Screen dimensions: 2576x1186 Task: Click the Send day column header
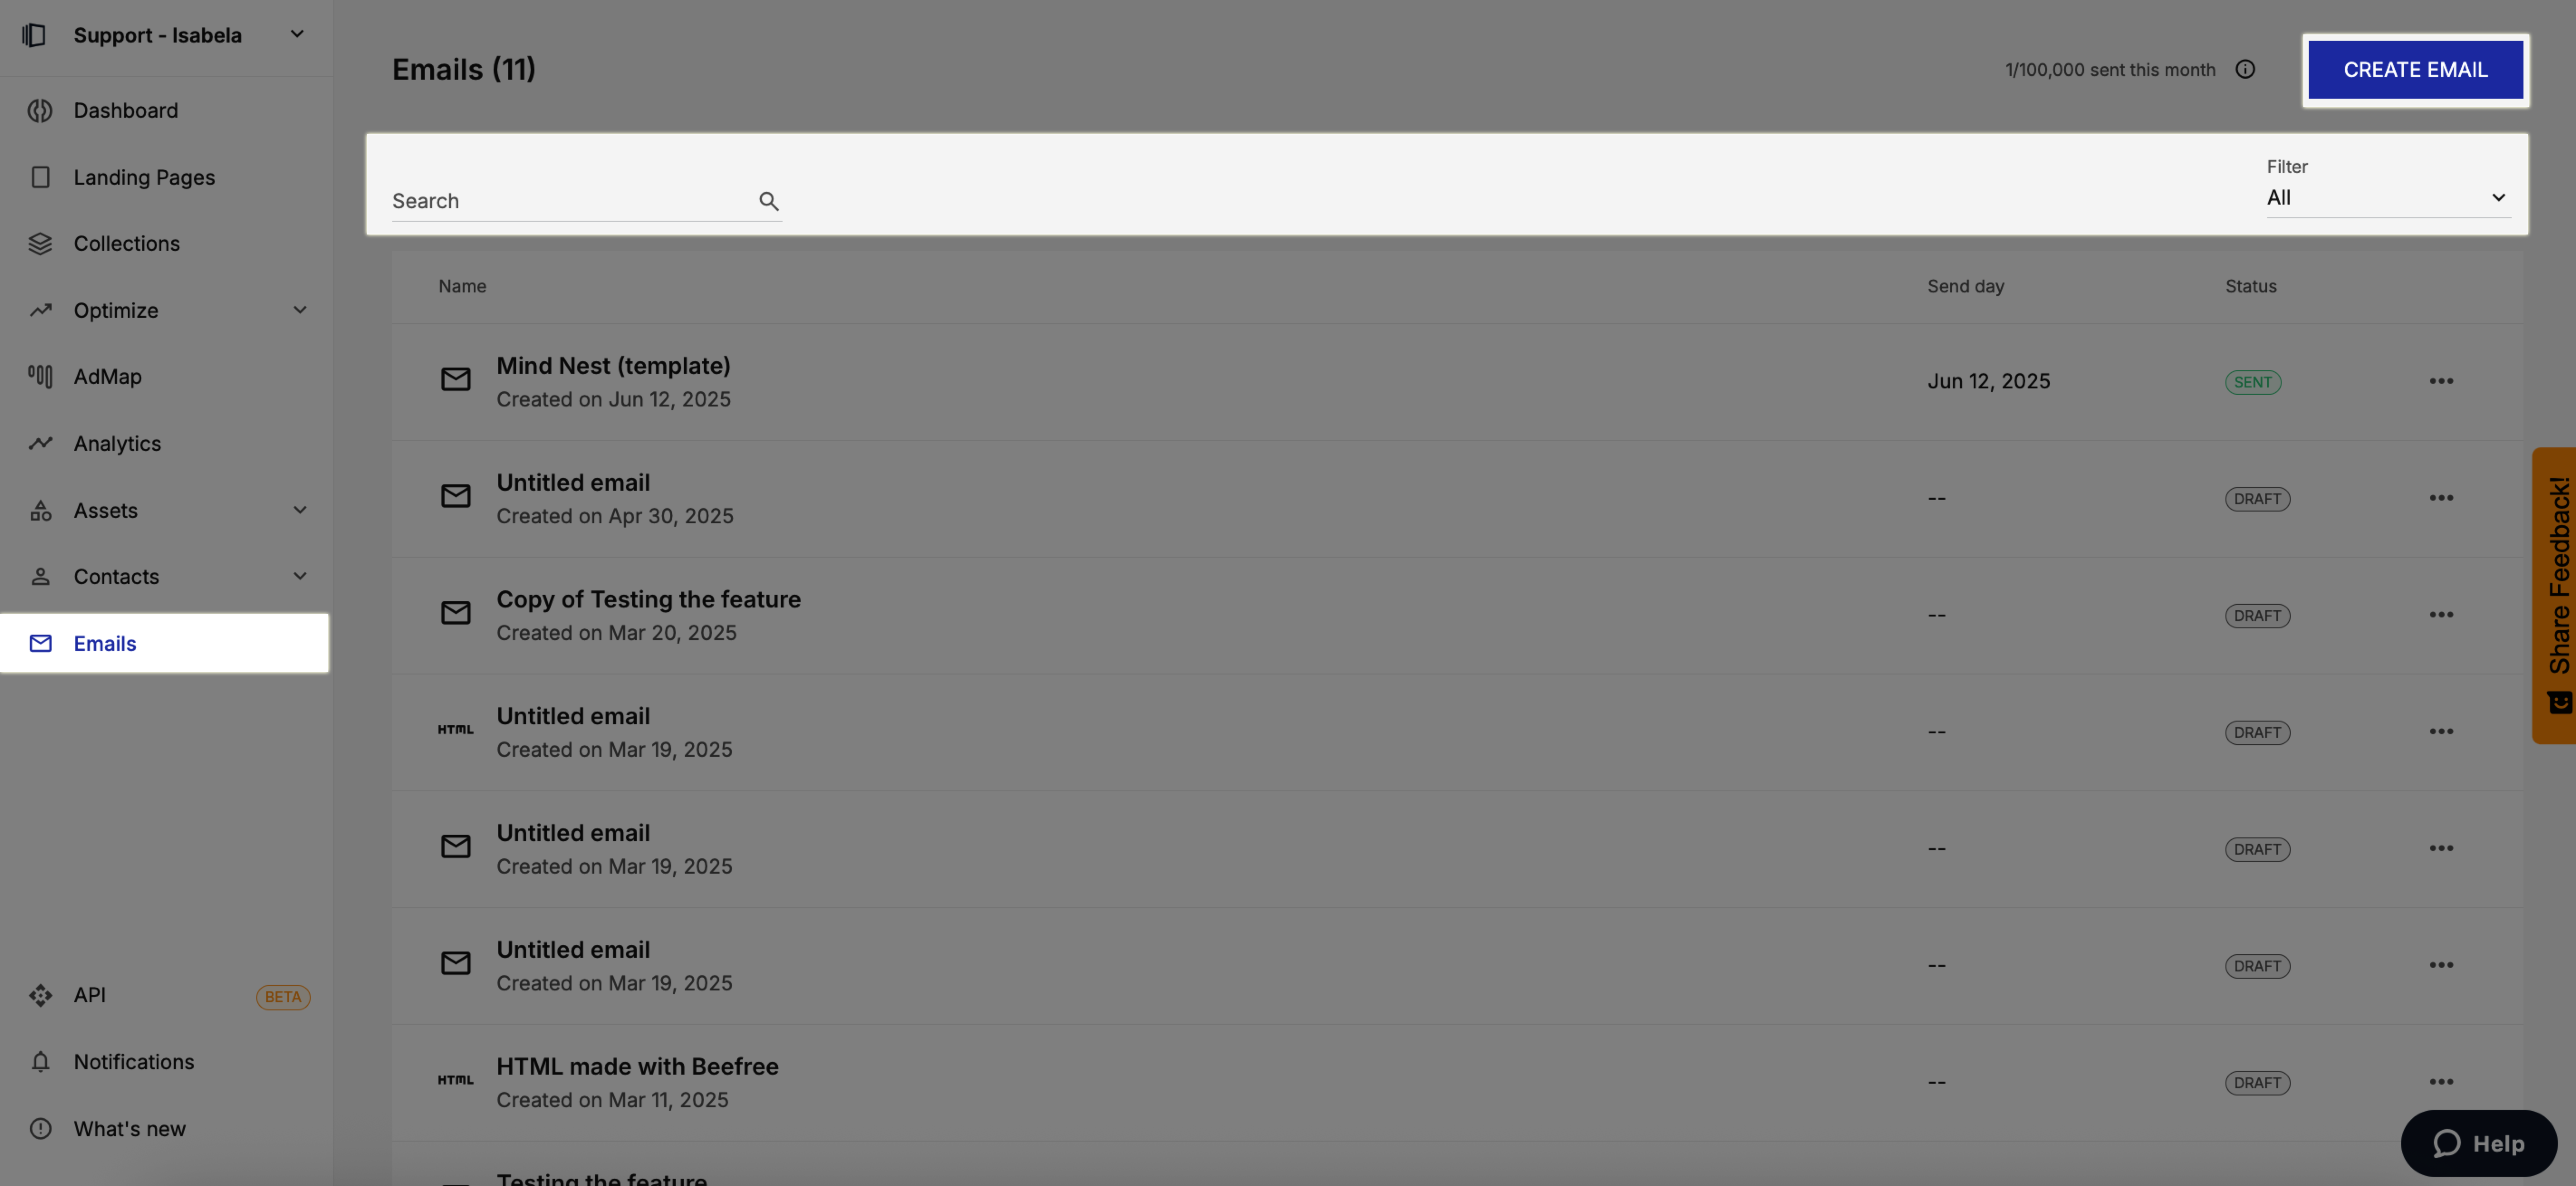(1965, 287)
